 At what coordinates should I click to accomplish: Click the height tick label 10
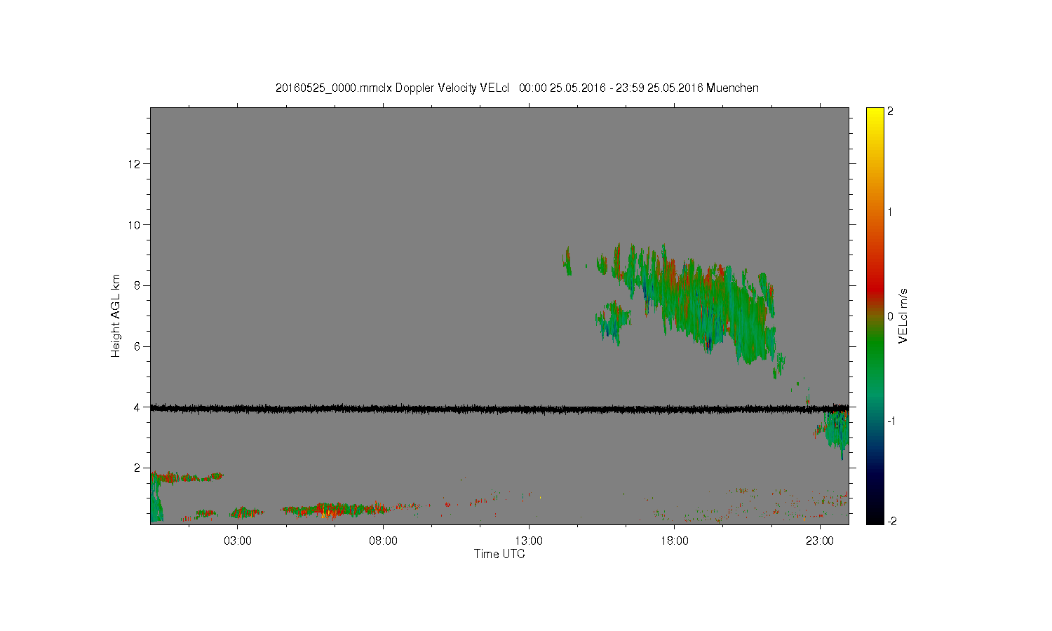[x=135, y=224]
